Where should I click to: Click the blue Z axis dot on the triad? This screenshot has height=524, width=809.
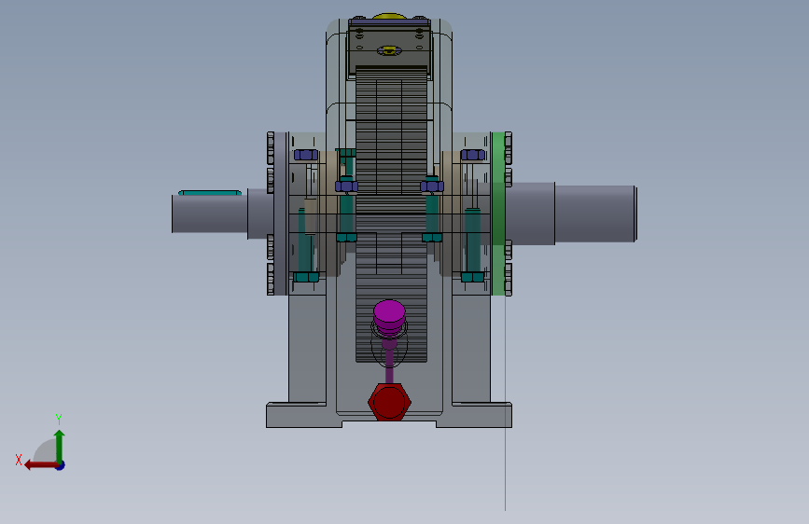pos(61,465)
